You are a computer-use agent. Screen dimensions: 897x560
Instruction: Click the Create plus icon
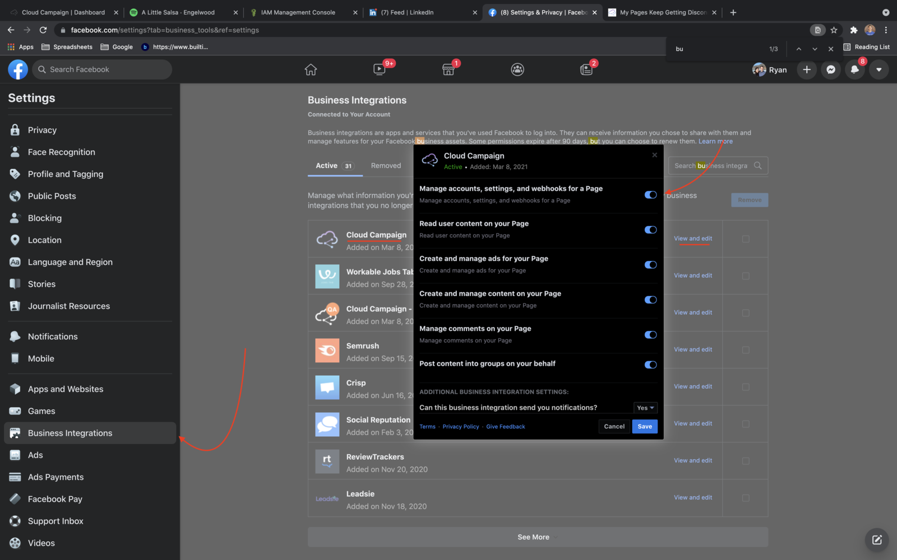807,69
